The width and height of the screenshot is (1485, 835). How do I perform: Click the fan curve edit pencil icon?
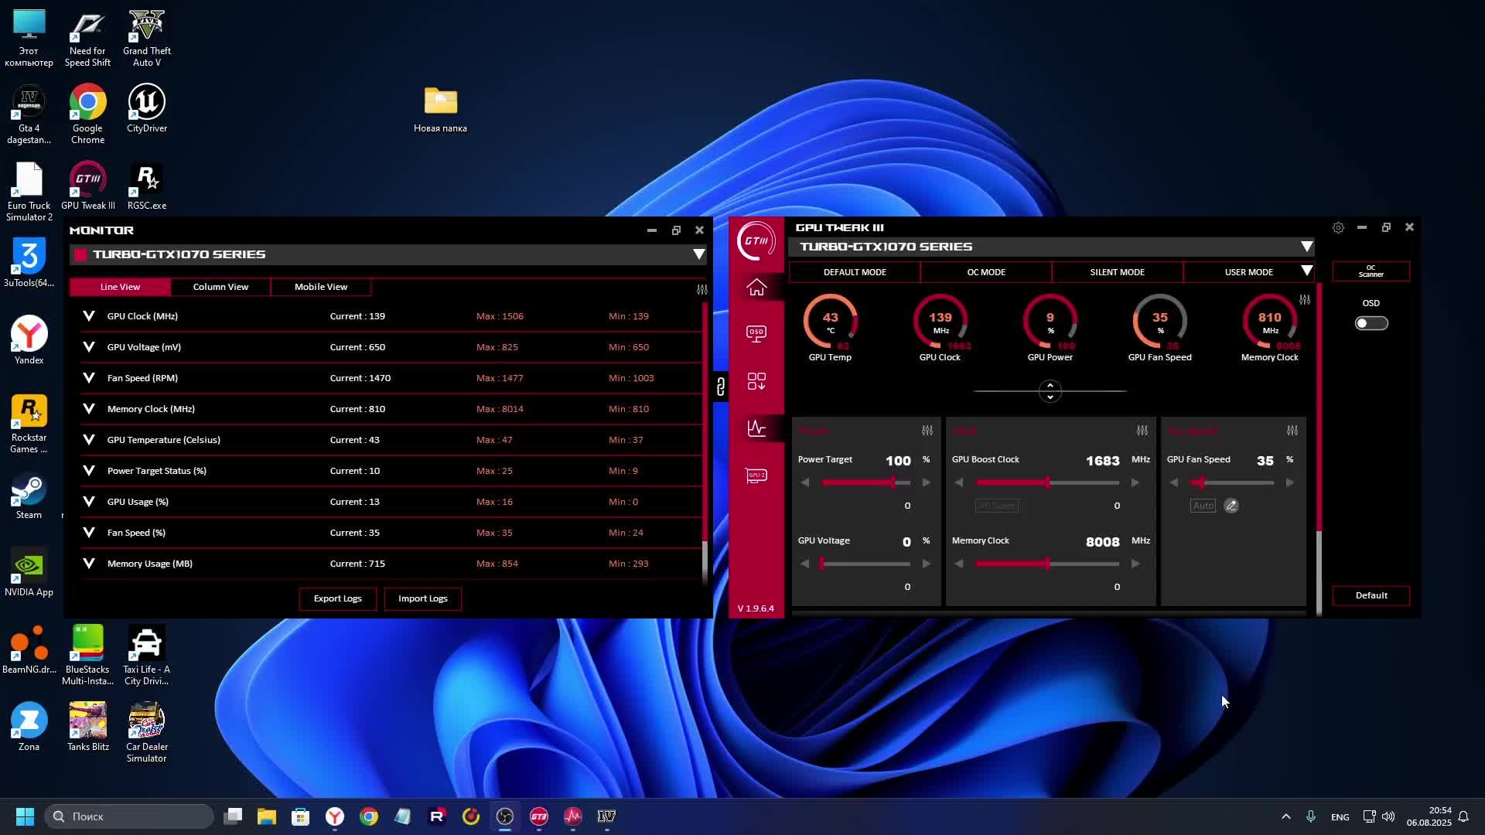(1231, 506)
